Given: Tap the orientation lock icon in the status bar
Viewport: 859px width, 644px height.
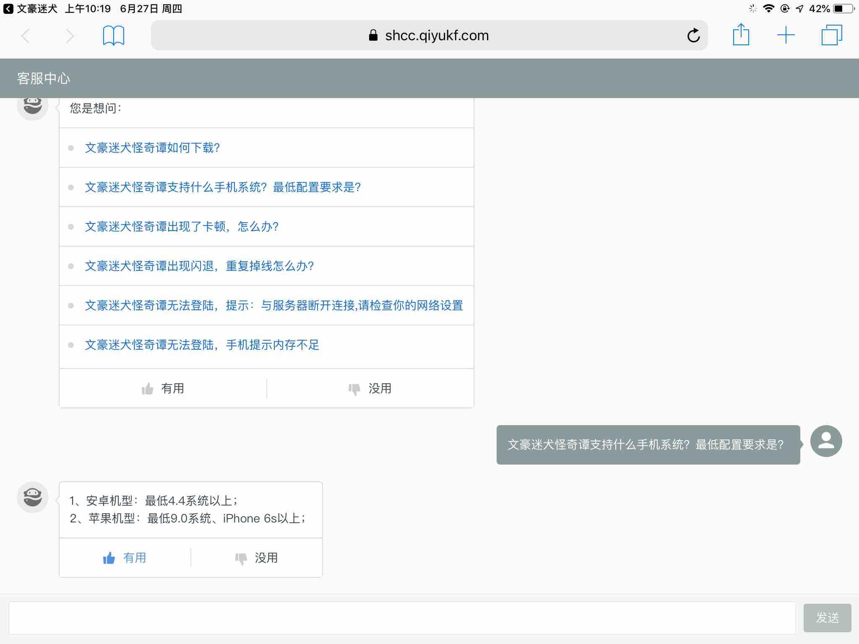Looking at the screenshot, I should [785, 9].
